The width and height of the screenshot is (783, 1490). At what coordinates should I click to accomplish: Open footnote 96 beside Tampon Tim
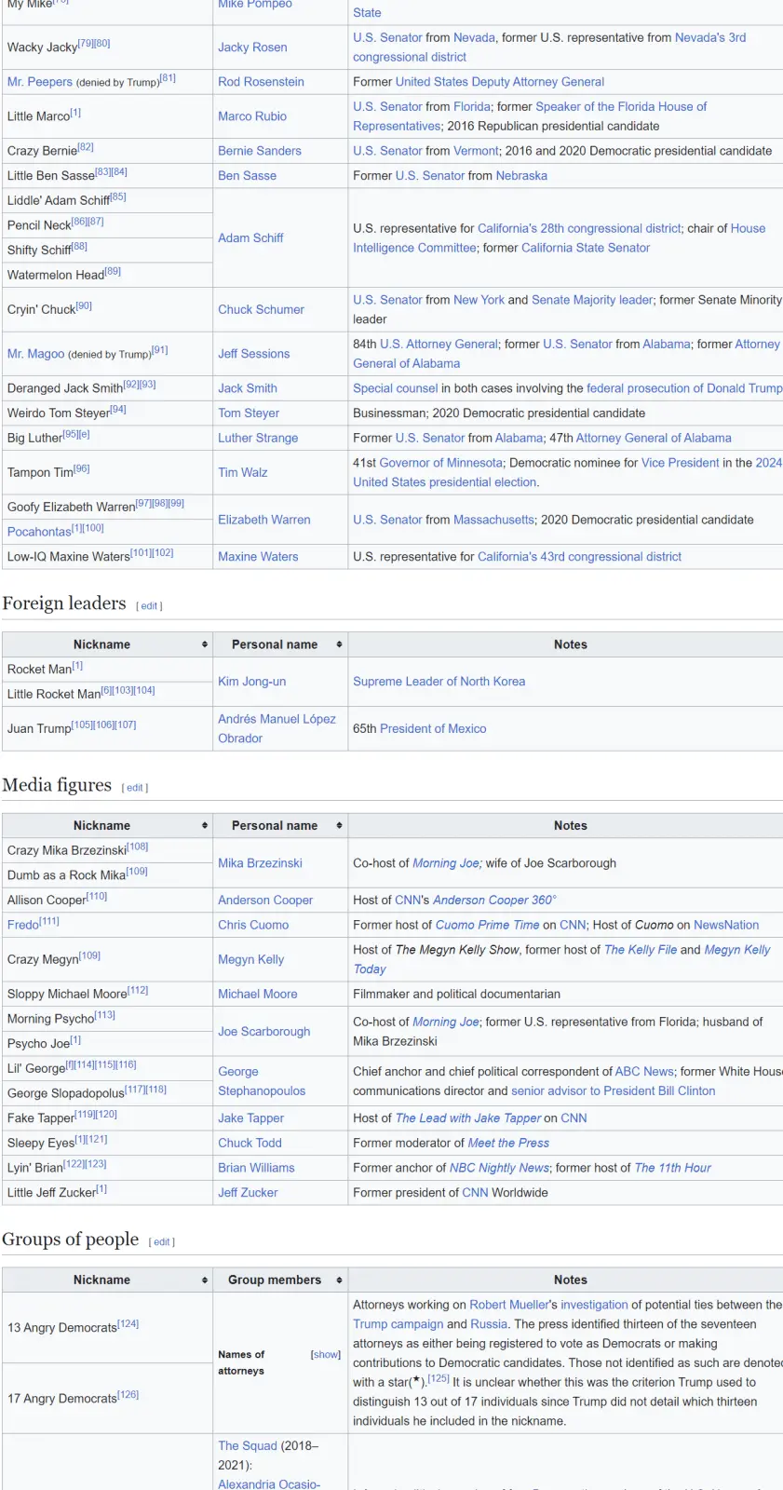click(82, 469)
